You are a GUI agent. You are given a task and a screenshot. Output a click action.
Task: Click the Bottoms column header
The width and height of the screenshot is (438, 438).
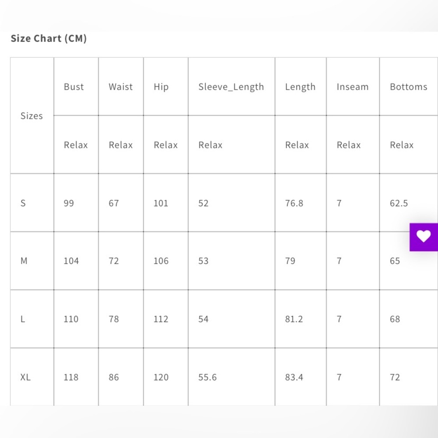(x=408, y=87)
